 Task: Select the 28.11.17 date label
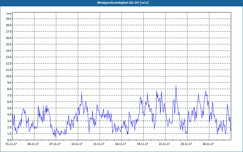click(208, 144)
